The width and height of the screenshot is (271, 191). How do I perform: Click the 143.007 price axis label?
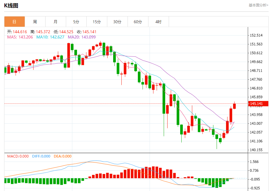pos(256,124)
